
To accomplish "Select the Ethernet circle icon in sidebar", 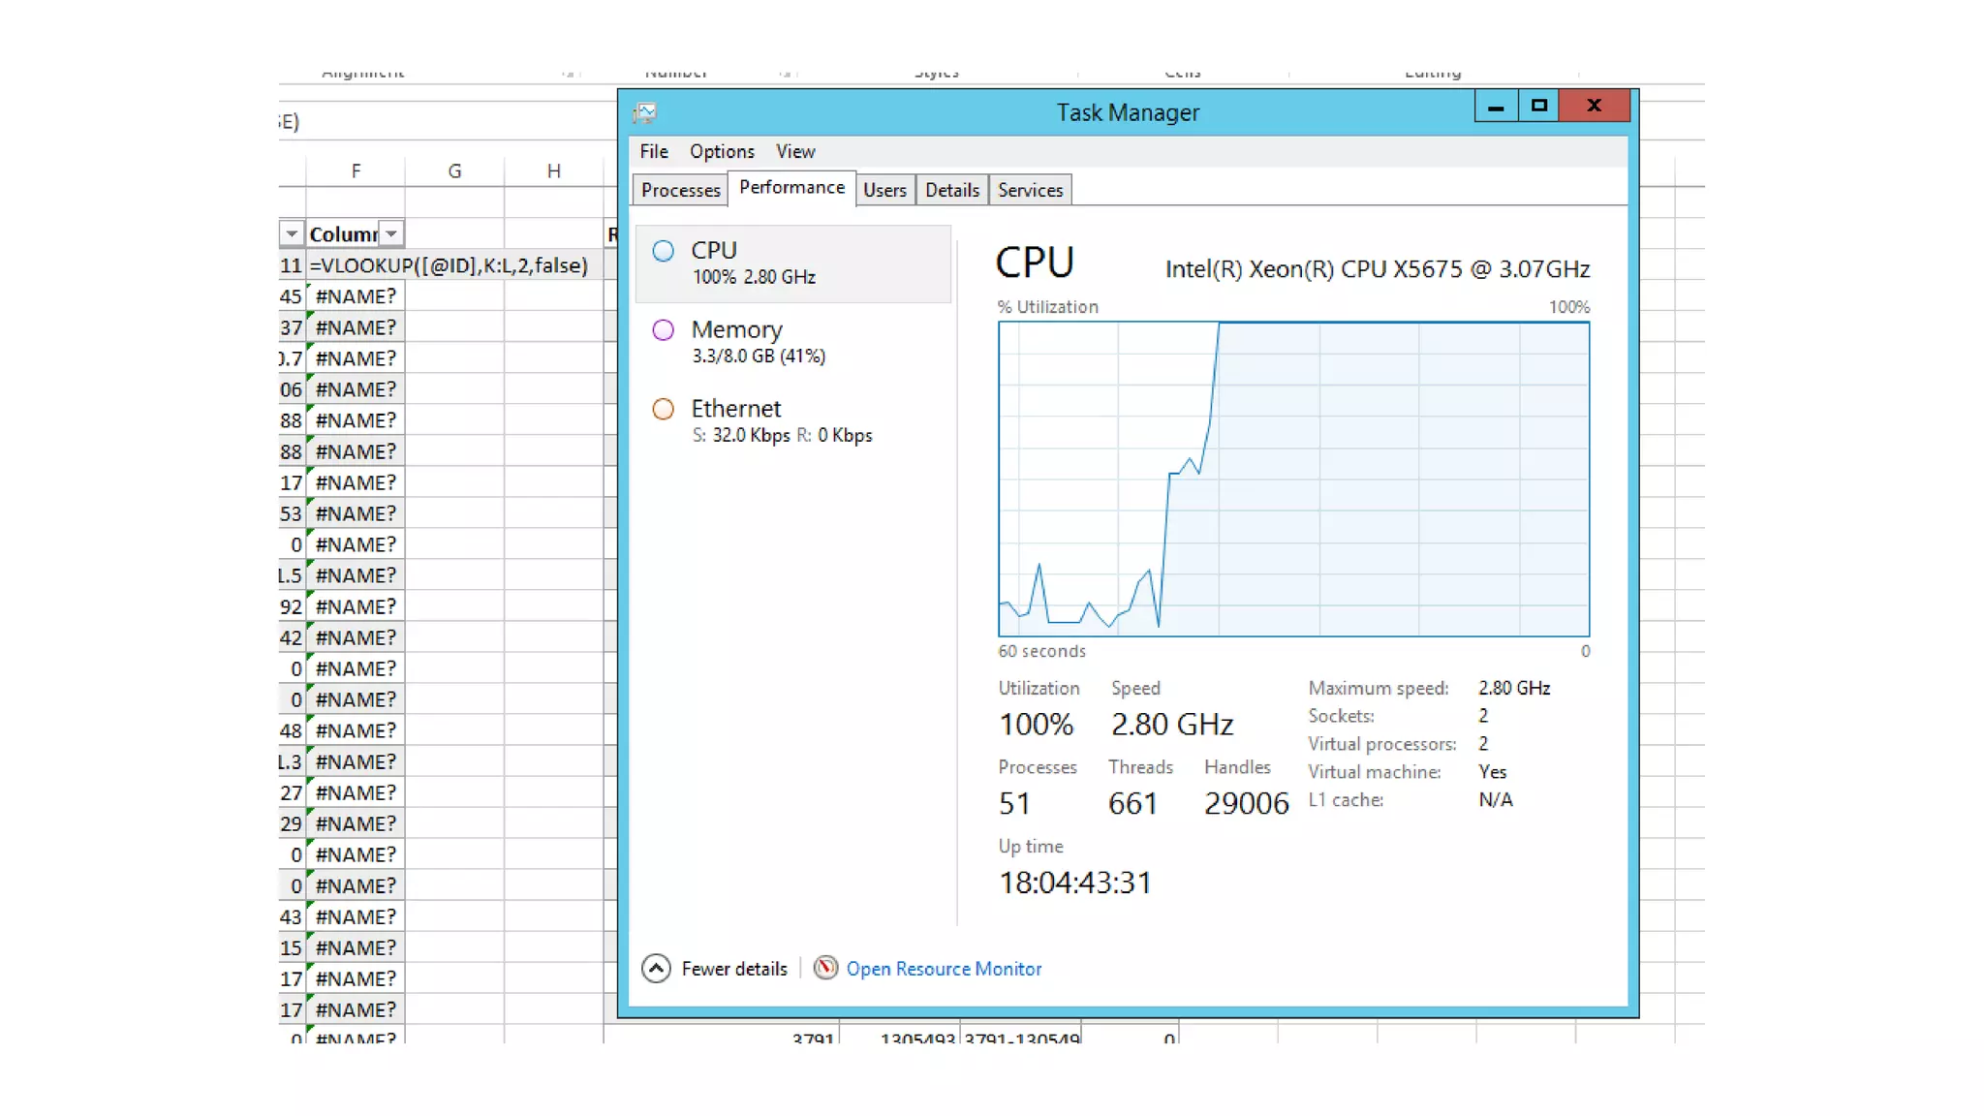I will pos(664,410).
